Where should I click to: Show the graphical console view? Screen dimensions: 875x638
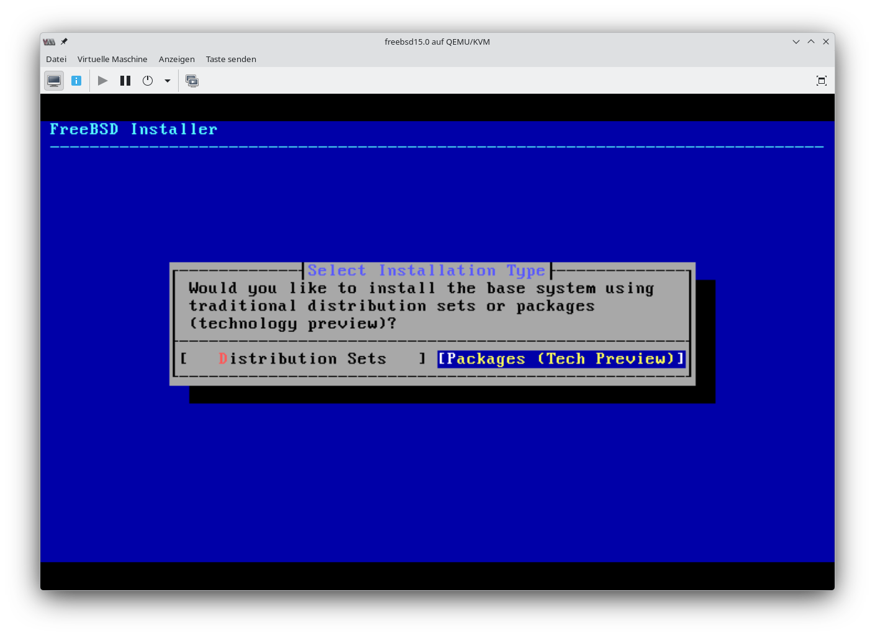point(54,81)
